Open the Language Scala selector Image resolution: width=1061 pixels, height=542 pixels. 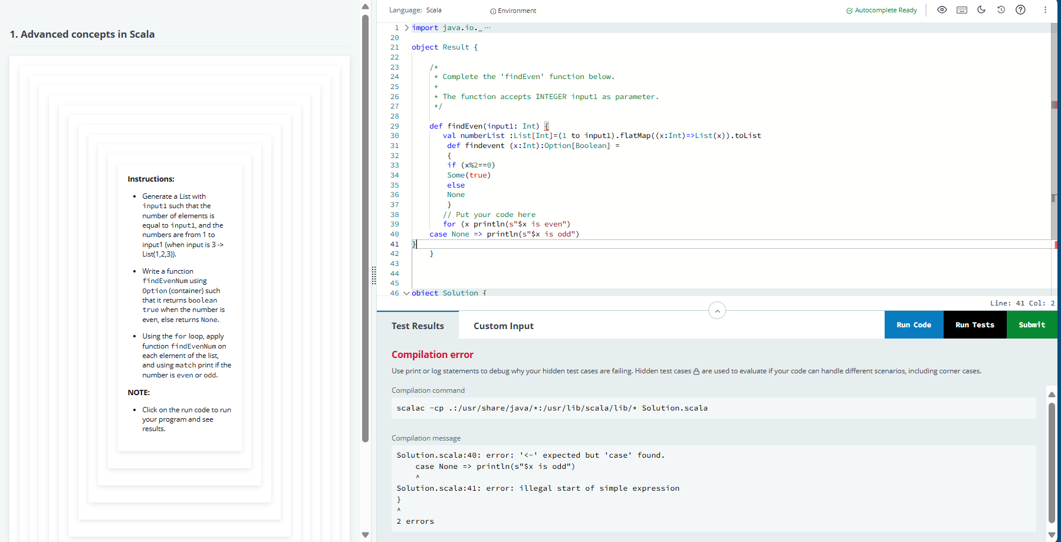point(415,10)
